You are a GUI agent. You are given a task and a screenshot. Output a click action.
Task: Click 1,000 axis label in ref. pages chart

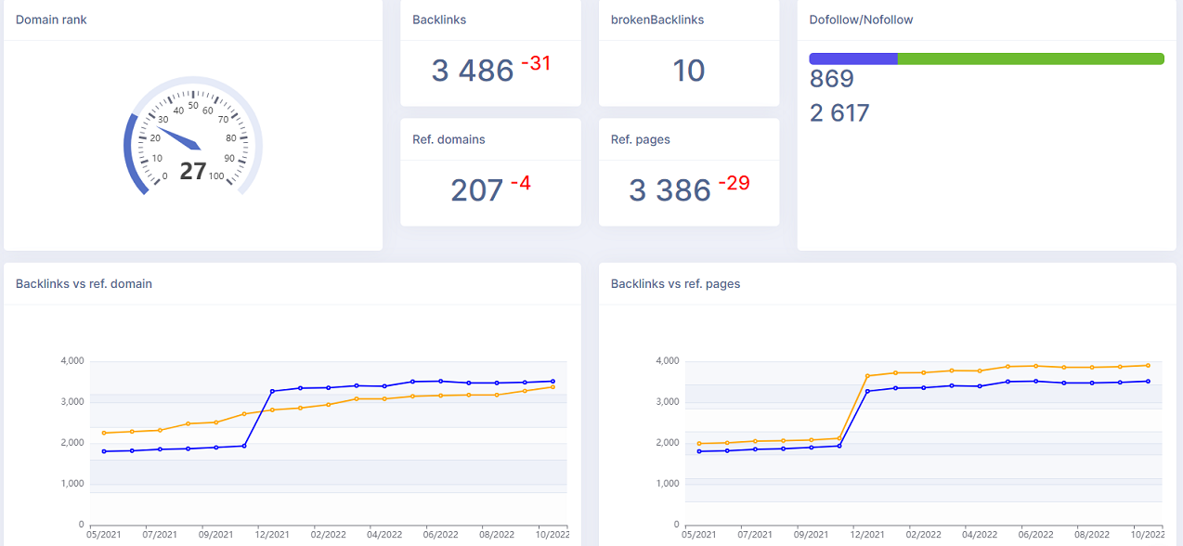coord(666,483)
